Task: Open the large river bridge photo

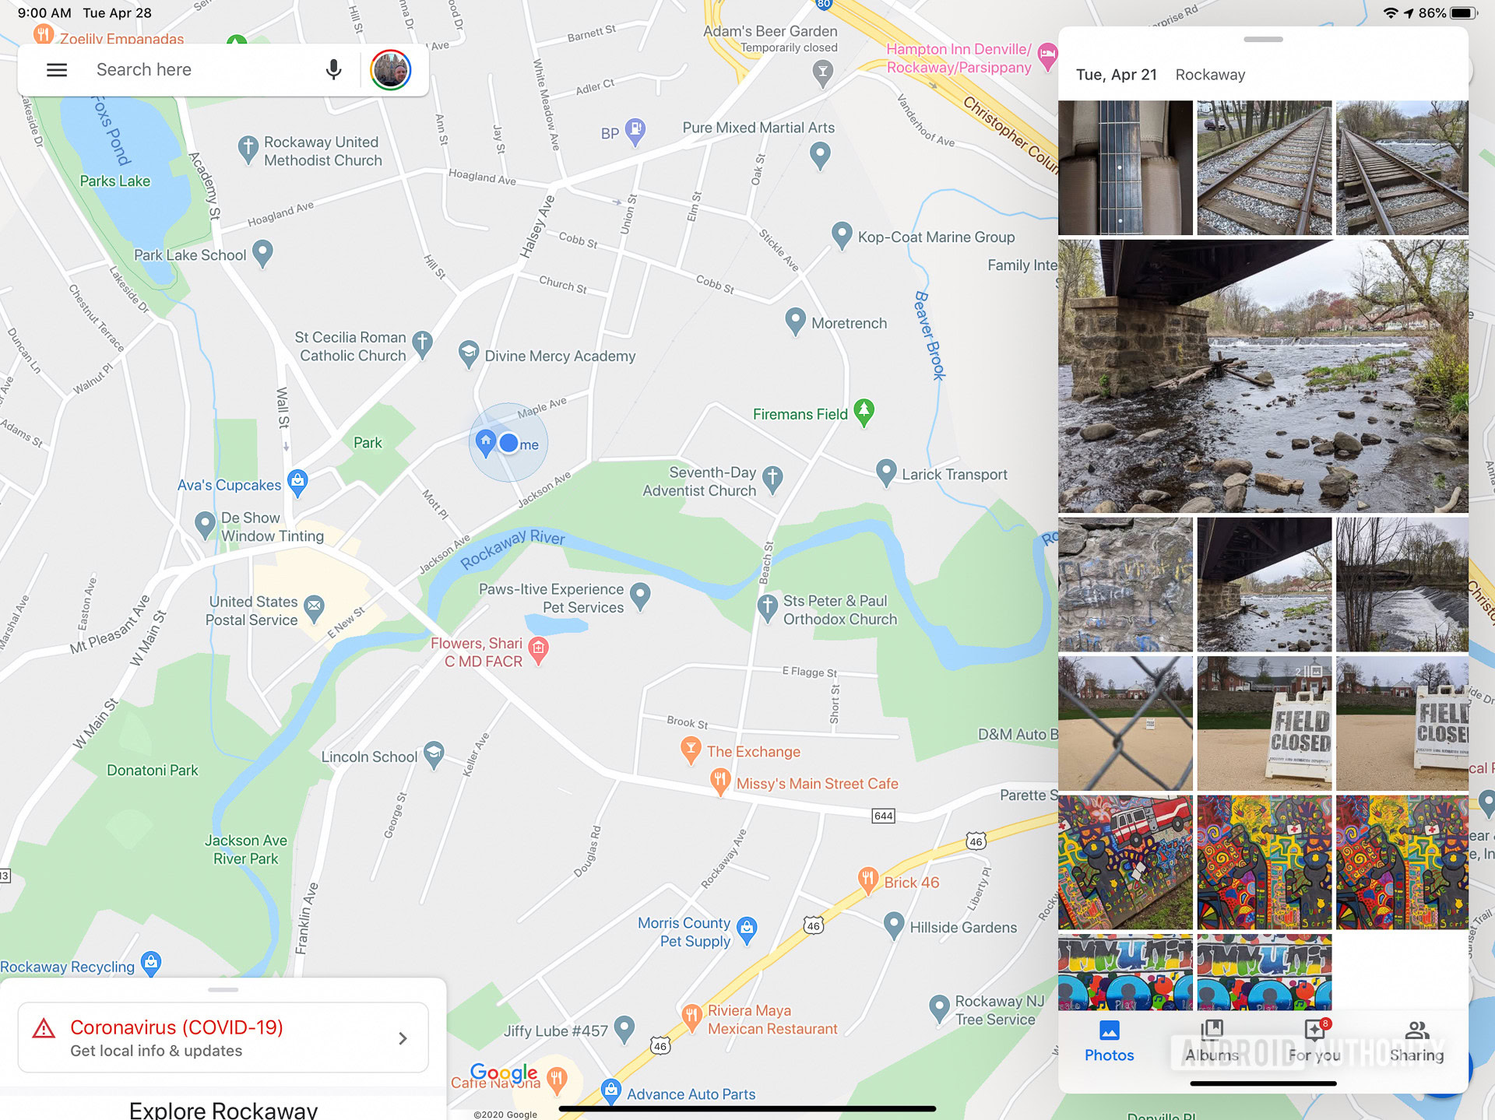Action: [1263, 376]
